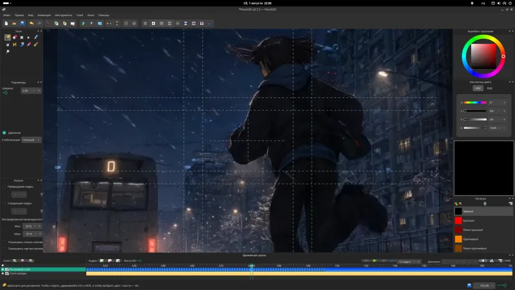Add a new color to the palette
This screenshot has width=515, height=290.
pyautogui.click(x=456, y=204)
